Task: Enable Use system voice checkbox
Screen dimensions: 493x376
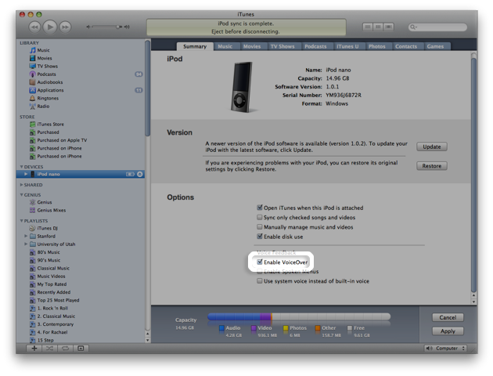Action: pyautogui.click(x=260, y=281)
